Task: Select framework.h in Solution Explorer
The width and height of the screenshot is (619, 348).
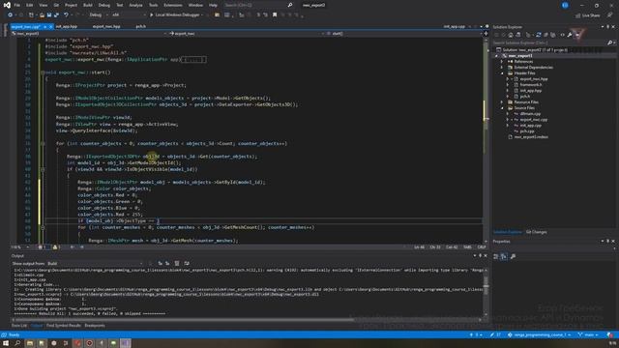Action: (x=531, y=85)
